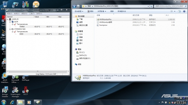Click the Log Status field in status bar
Viewport: 188px width, 105px height.
pos(41,74)
